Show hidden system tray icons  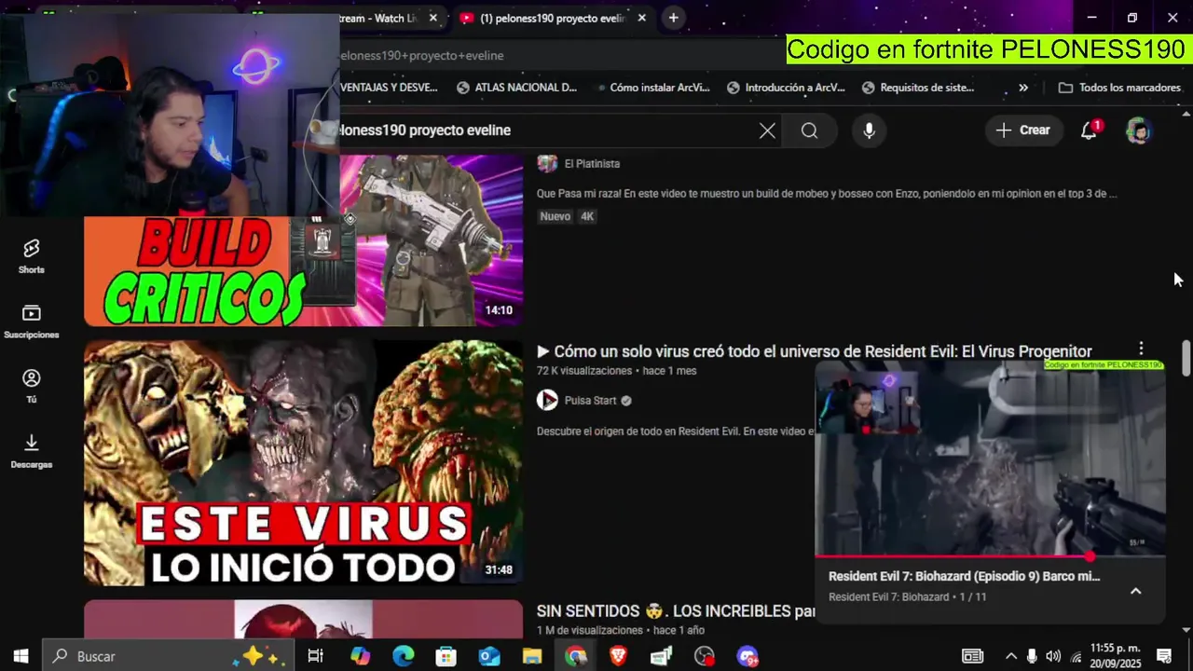click(1010, 656)
